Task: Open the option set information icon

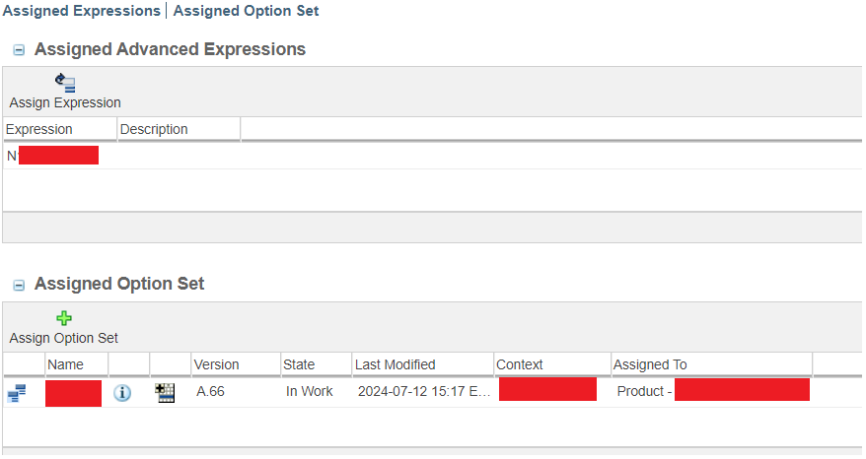Action: (122, 393)
